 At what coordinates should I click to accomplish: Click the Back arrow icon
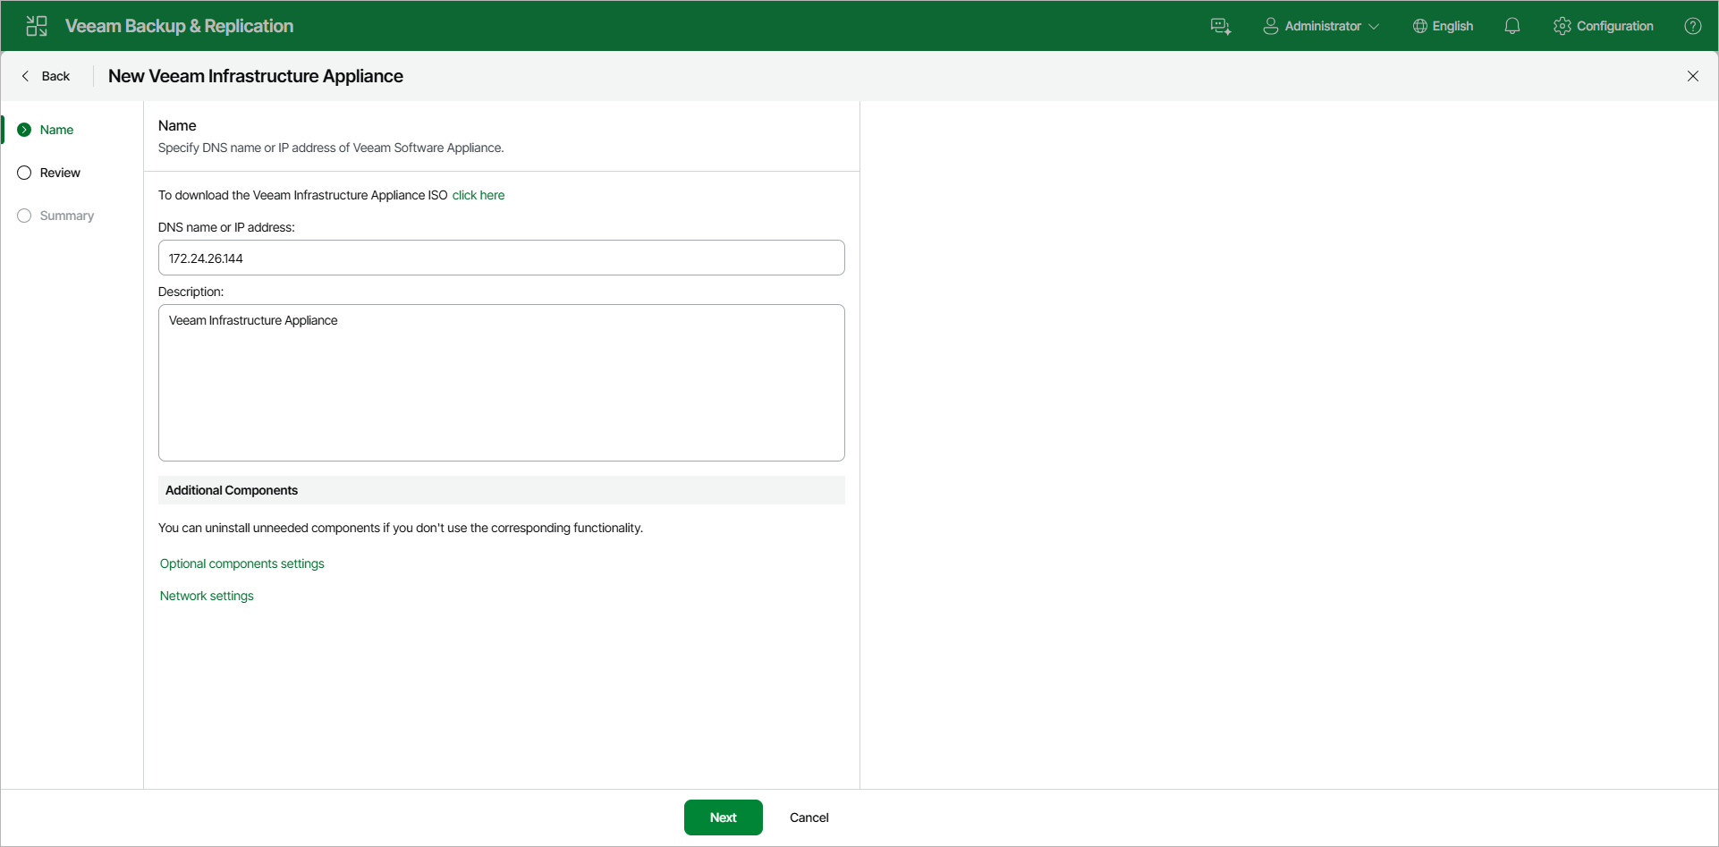(x=25, y=76)
